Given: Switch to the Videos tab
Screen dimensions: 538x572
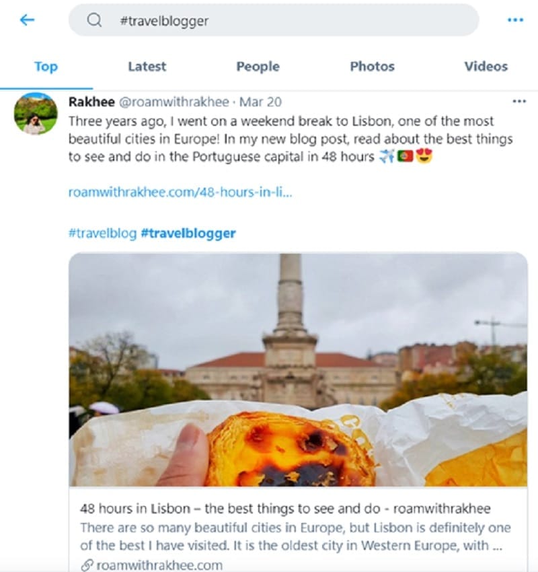Looking at the screenshot, I should tap(485, 66).
